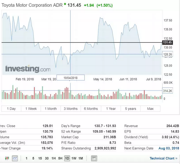Click the 128.26 crosshair price label
The height and width of the screenshot is (164, 180).
click(167, 54)
